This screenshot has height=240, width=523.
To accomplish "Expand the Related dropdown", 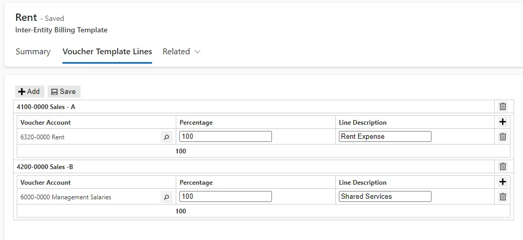I will pos(181,52).
